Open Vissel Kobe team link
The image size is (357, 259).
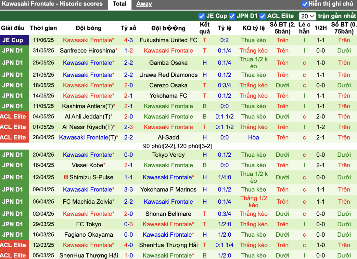[87, 165]
